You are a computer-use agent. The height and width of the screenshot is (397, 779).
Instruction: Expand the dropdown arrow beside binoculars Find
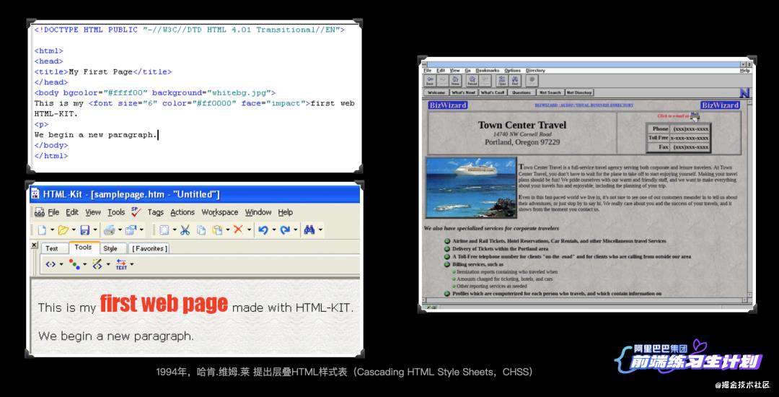click(320, 230)
